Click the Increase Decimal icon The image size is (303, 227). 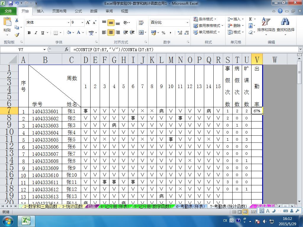click(180, 33)
